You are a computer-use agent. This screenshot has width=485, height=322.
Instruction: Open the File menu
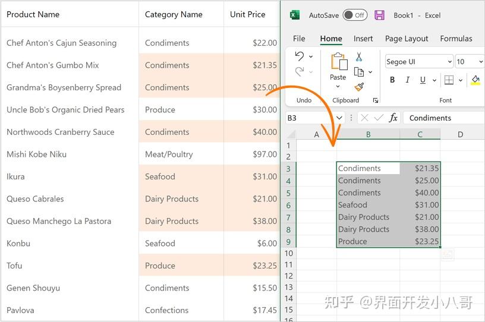tap(299, 39)
